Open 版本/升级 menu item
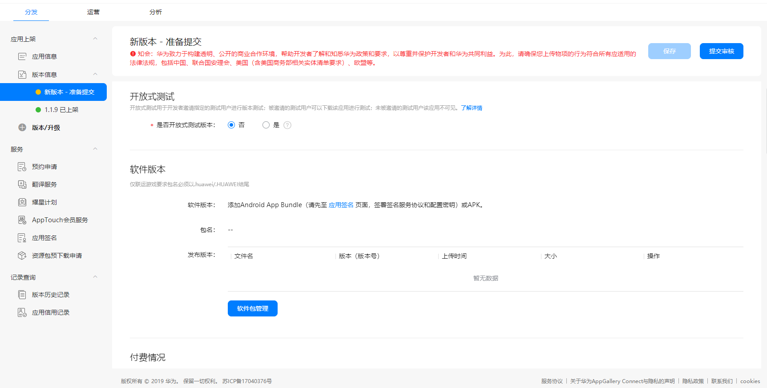767x388 pixels. [x=46, y=128]
